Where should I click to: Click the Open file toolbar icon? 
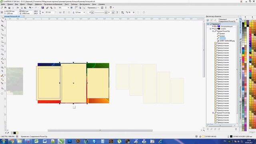(x=5, y=8)
